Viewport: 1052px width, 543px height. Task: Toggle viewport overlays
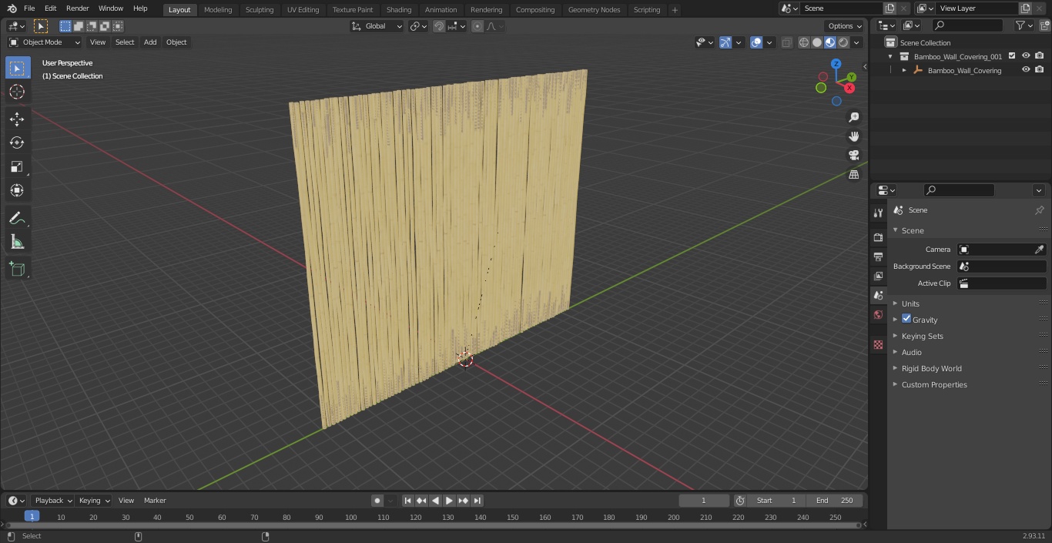click(x=756, y=42)
